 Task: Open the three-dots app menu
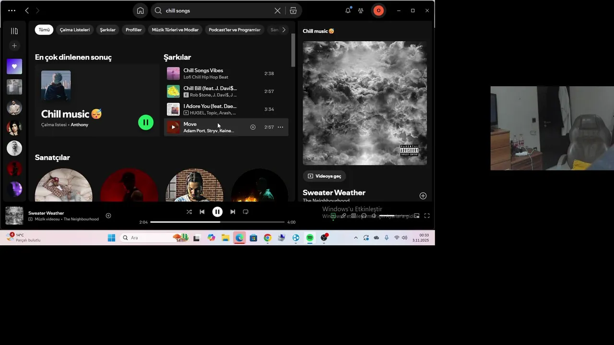pos(12,11)
